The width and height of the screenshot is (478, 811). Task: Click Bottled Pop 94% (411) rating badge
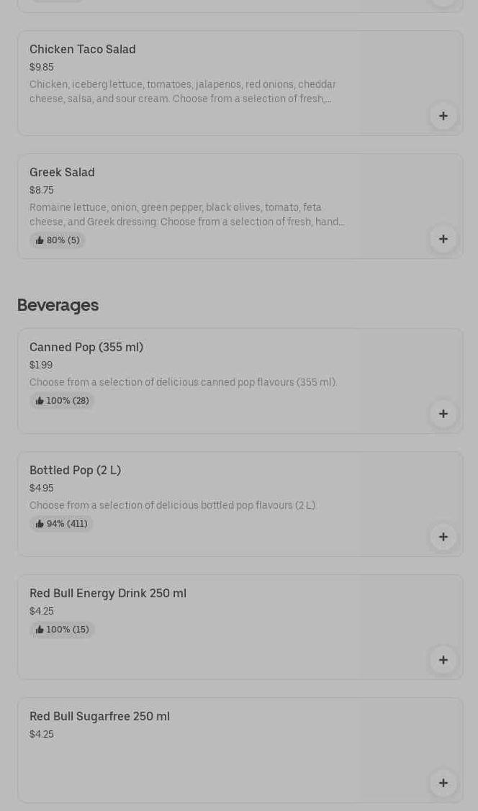[61, 524]
